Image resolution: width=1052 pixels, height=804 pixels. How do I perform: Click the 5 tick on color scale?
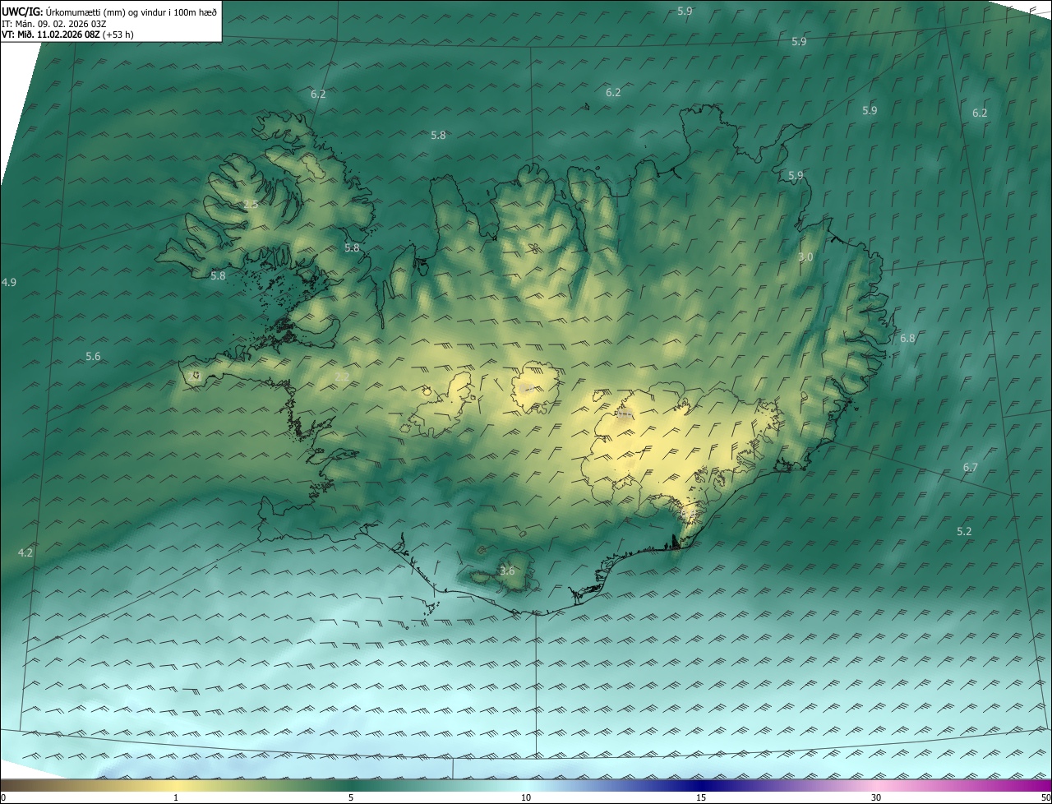click(351, 797)
